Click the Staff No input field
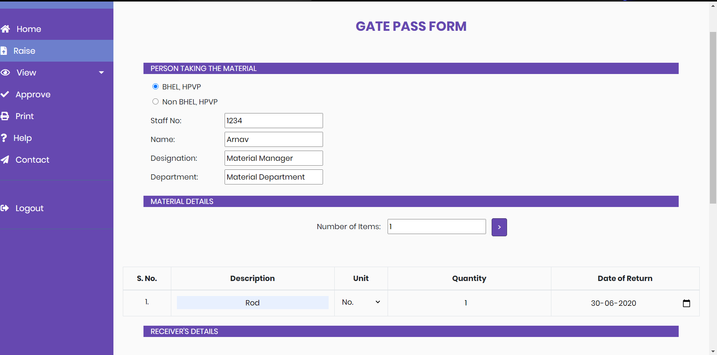The width and height of the screenshot is (717, 355). [x=273, y=120]
